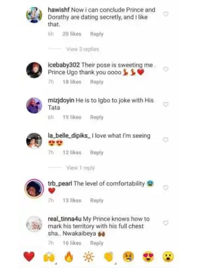
Task: Tap the clapping hands emoji reaction
Action: point(109,257)
